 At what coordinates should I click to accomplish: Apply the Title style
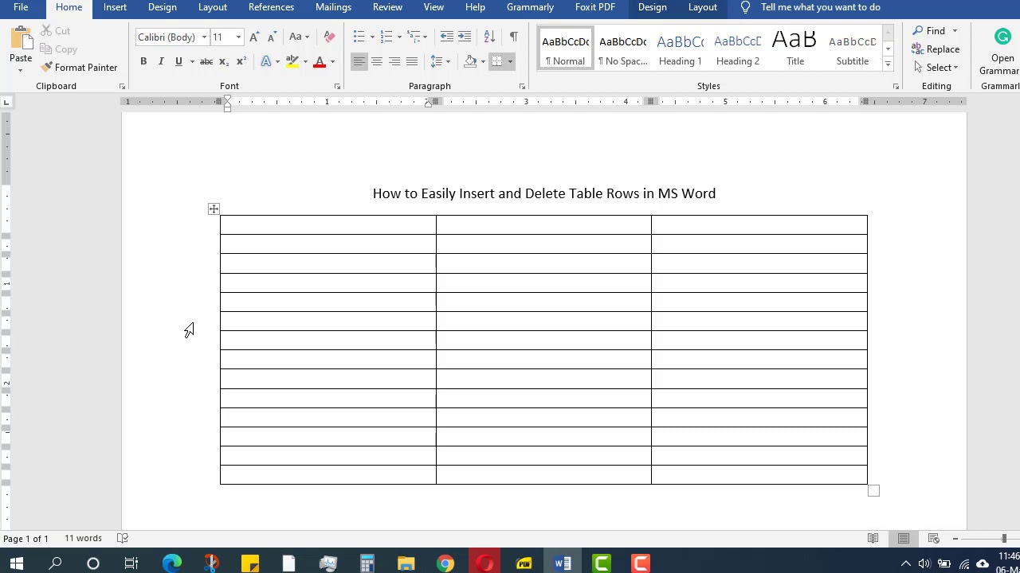(795, 49)
